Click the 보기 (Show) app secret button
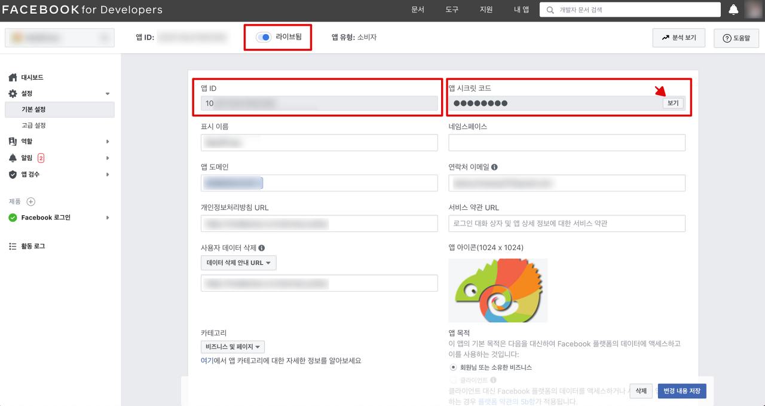Screen dimensions: 765x406 (673, 103)
